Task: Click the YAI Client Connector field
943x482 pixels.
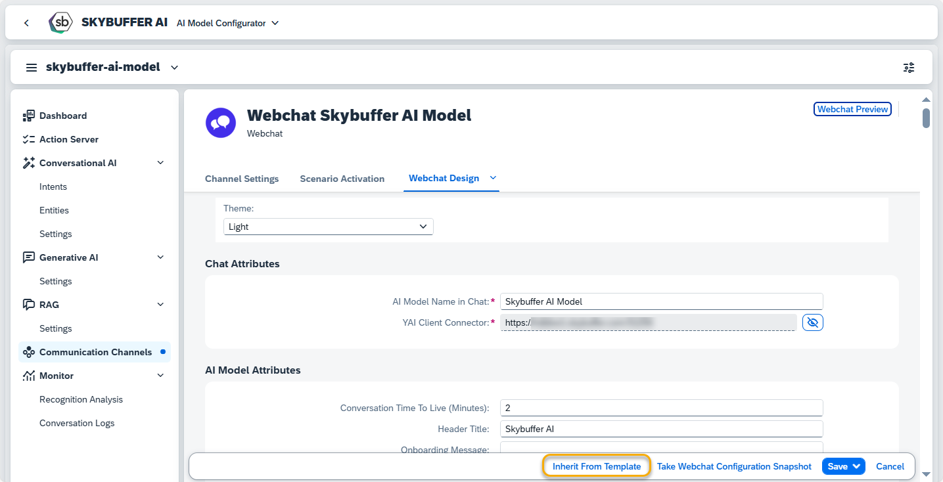Action: point(648,322)
